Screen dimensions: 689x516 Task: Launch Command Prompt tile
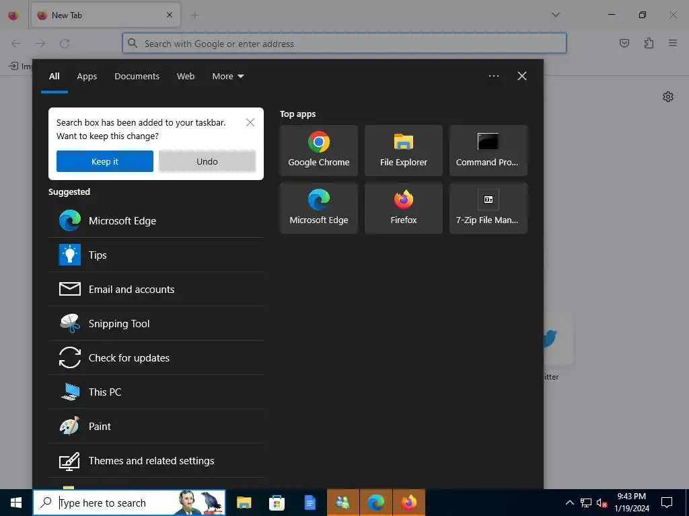pos(488,150)
